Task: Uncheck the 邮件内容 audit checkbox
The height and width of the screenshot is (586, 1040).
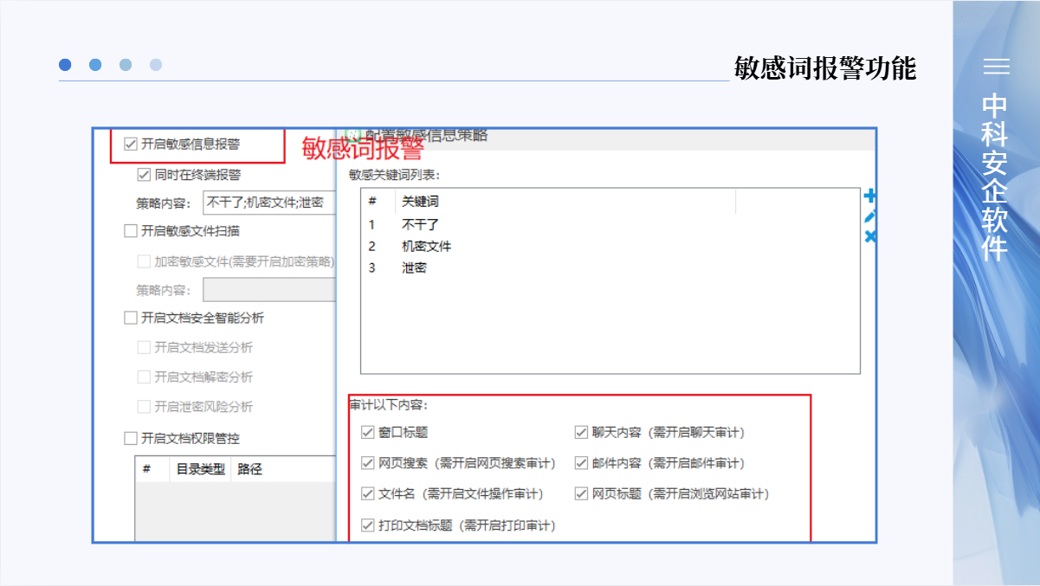Action: [581, 463]
